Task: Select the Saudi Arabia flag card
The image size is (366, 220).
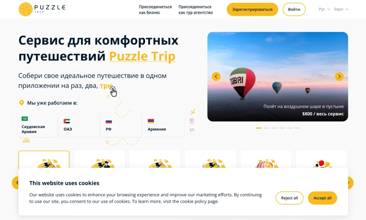Action: (38, 125)
